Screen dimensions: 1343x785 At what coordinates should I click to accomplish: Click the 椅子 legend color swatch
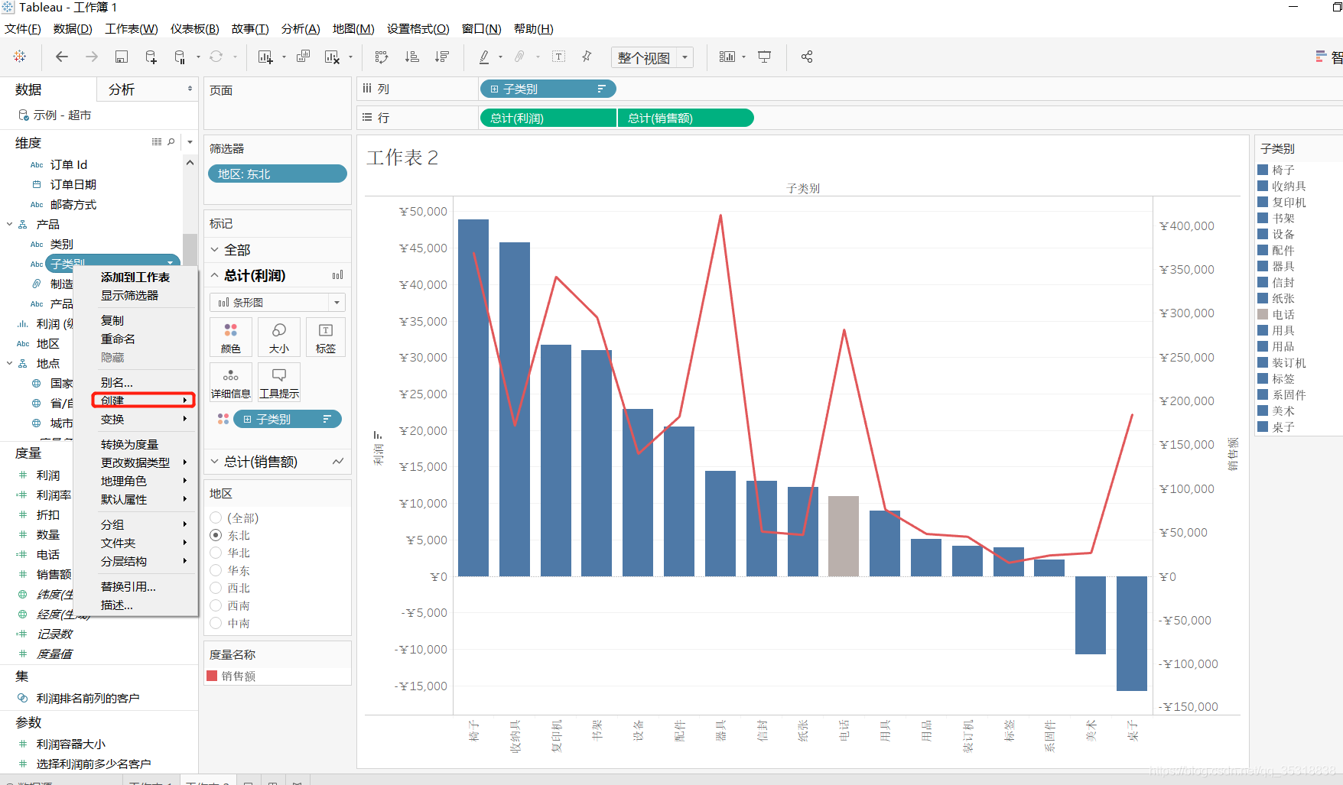click(1263, 170)
